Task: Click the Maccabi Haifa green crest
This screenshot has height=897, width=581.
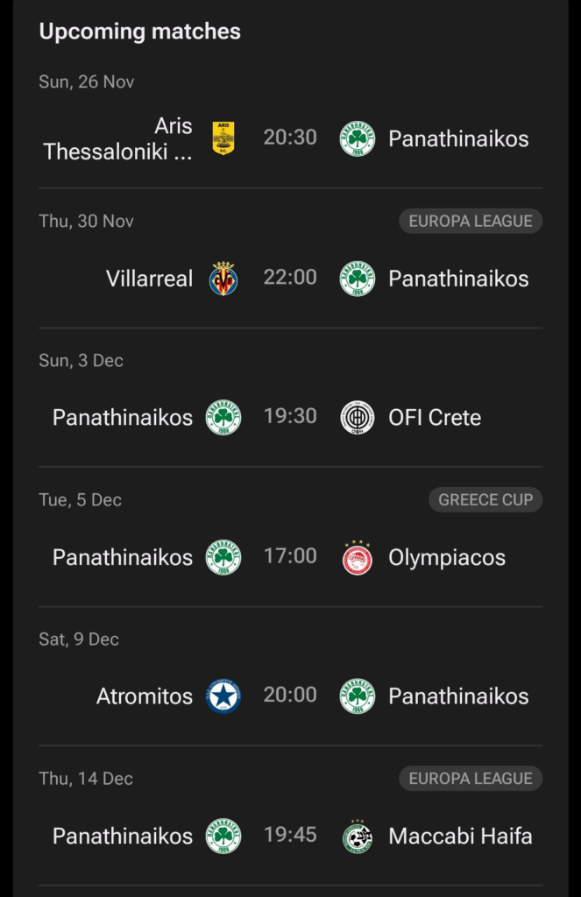Action: click(357, 836)
